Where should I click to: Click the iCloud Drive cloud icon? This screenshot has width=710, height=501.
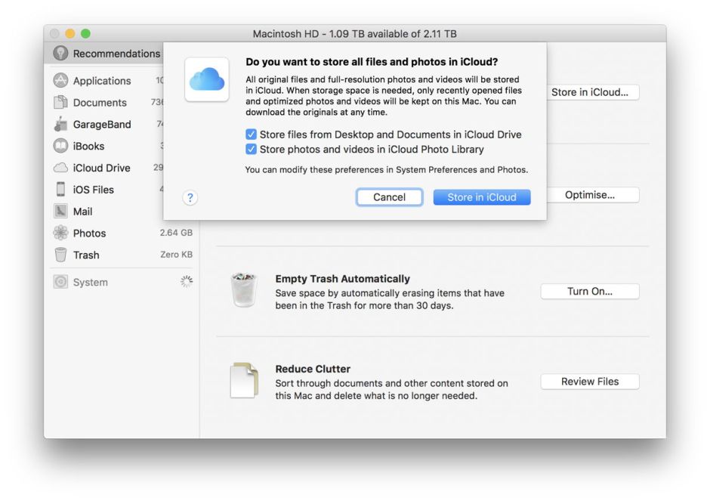pyautogui.click(x=60, y=168)
